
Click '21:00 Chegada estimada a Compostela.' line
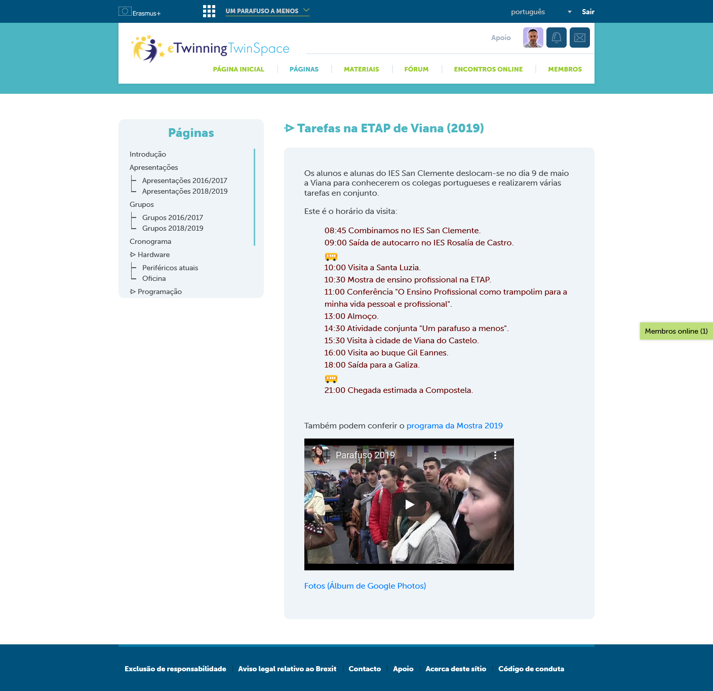tap(399, 390)
